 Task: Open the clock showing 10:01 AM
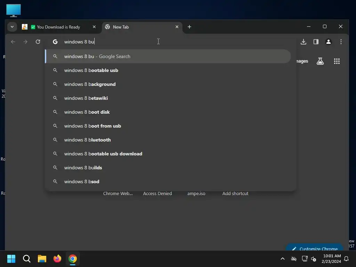click(x=331, y=259)
